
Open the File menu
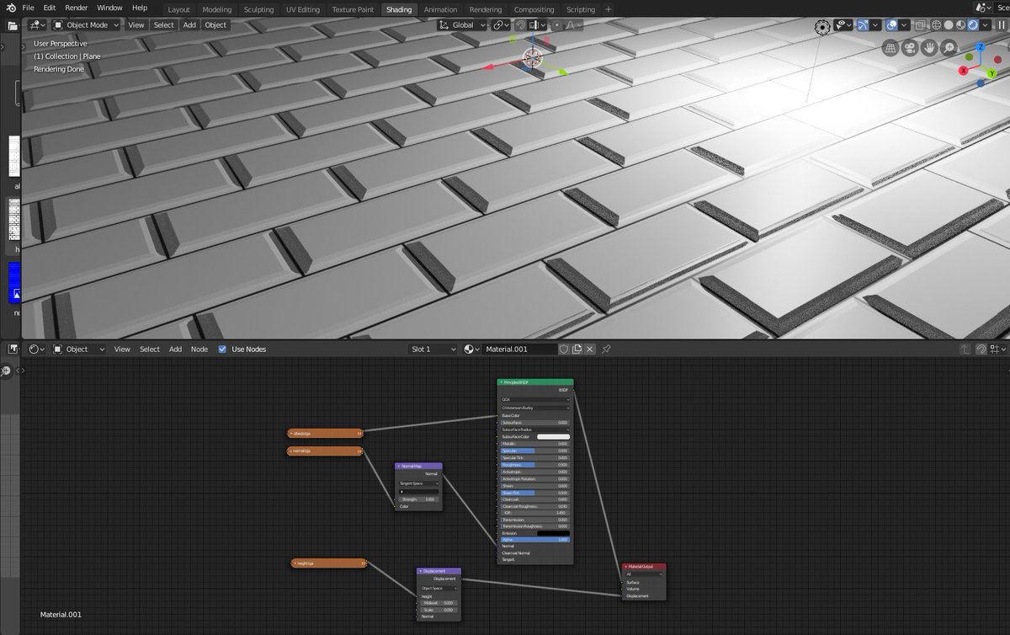(29, 8)
